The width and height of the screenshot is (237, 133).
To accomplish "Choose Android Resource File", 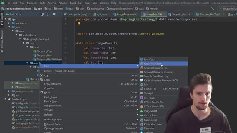I will click(x=164, y=68).
